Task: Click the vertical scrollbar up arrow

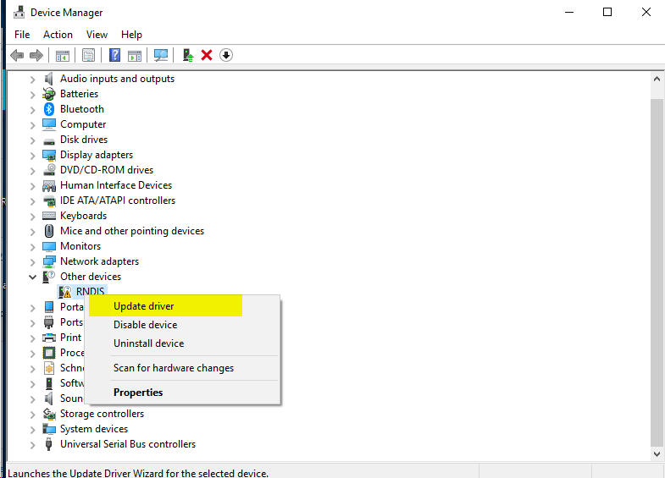Action: point(657,79)
